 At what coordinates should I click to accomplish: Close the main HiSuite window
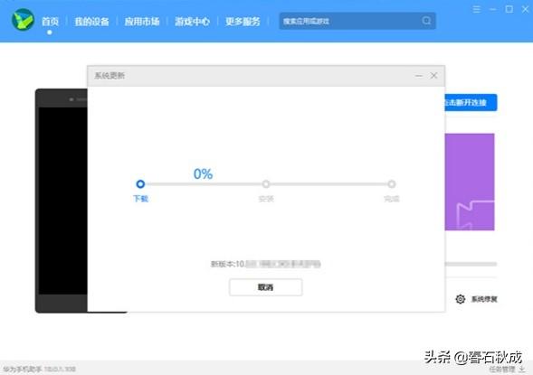coord(525,9)
